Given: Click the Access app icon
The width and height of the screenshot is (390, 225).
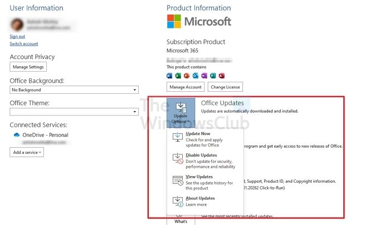Looking at the screenshot, I should tap(222, 76).
